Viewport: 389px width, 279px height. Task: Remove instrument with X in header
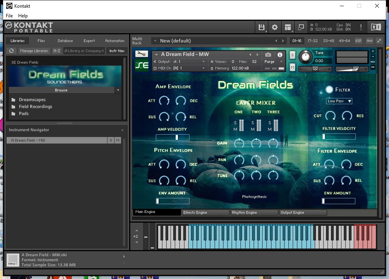(373, 51)
